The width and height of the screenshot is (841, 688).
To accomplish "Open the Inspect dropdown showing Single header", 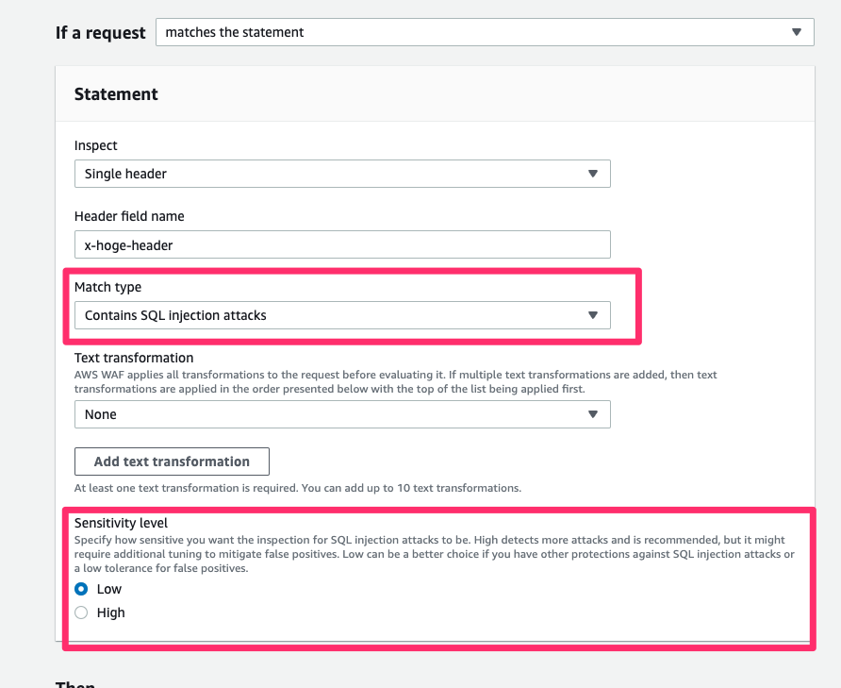I will pyautogui.click(x=342, y=174).
